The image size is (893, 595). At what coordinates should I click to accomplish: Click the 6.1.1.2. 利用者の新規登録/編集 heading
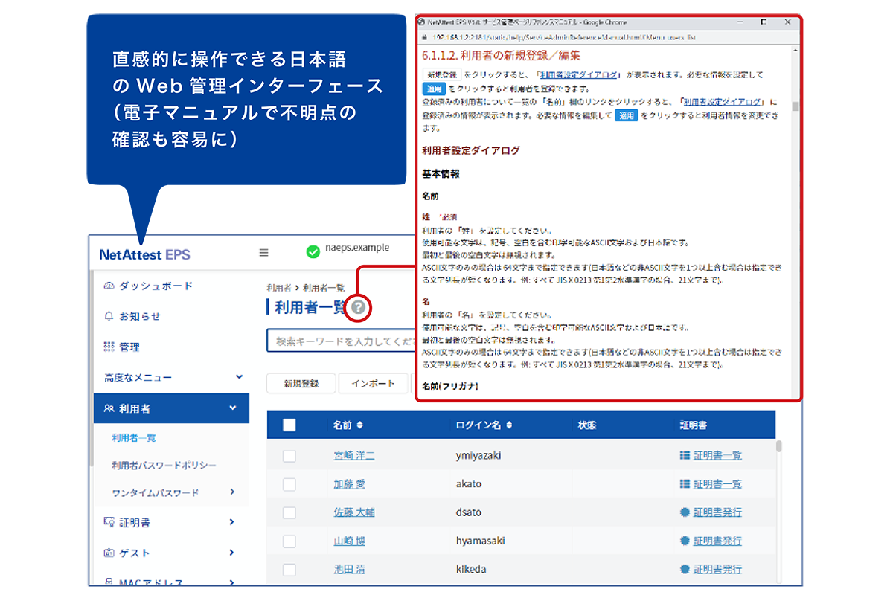point(501,55)
